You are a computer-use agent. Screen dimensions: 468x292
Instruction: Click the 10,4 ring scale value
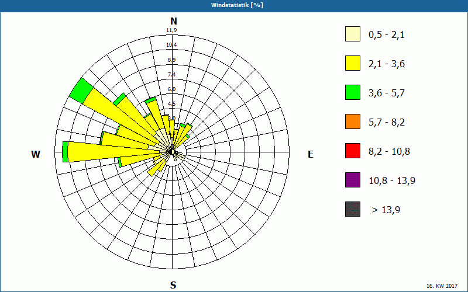click(x=171, y=45)
